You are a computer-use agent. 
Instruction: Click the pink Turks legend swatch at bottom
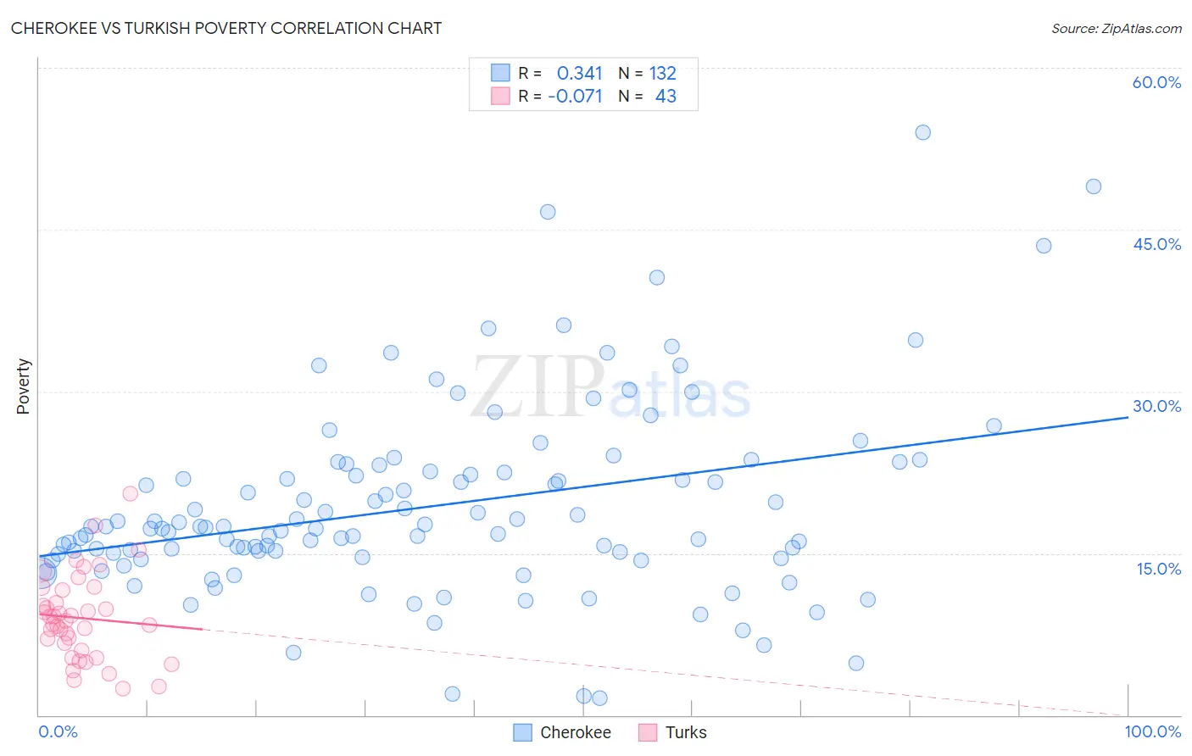point(648,732)
